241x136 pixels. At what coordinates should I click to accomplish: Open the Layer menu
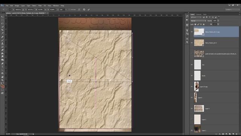[x=23, y=6]
